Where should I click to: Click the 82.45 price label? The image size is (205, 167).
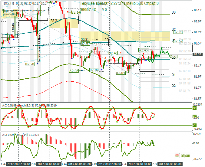pos(143,50)
